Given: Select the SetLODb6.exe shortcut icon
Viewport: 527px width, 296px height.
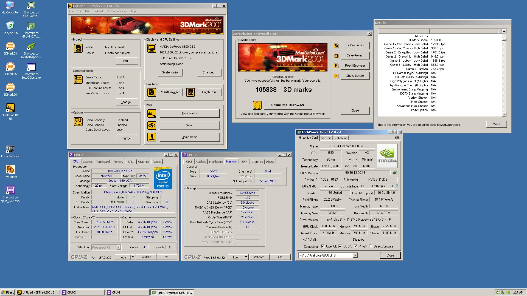Looking at the screenshot, I should [x=31, y=71].
